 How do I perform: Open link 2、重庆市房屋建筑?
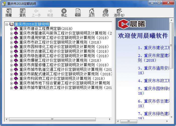[154, 58]
